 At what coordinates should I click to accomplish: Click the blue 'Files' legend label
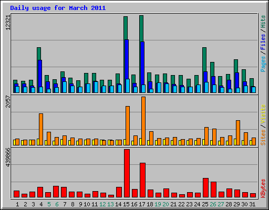(263, 42)
